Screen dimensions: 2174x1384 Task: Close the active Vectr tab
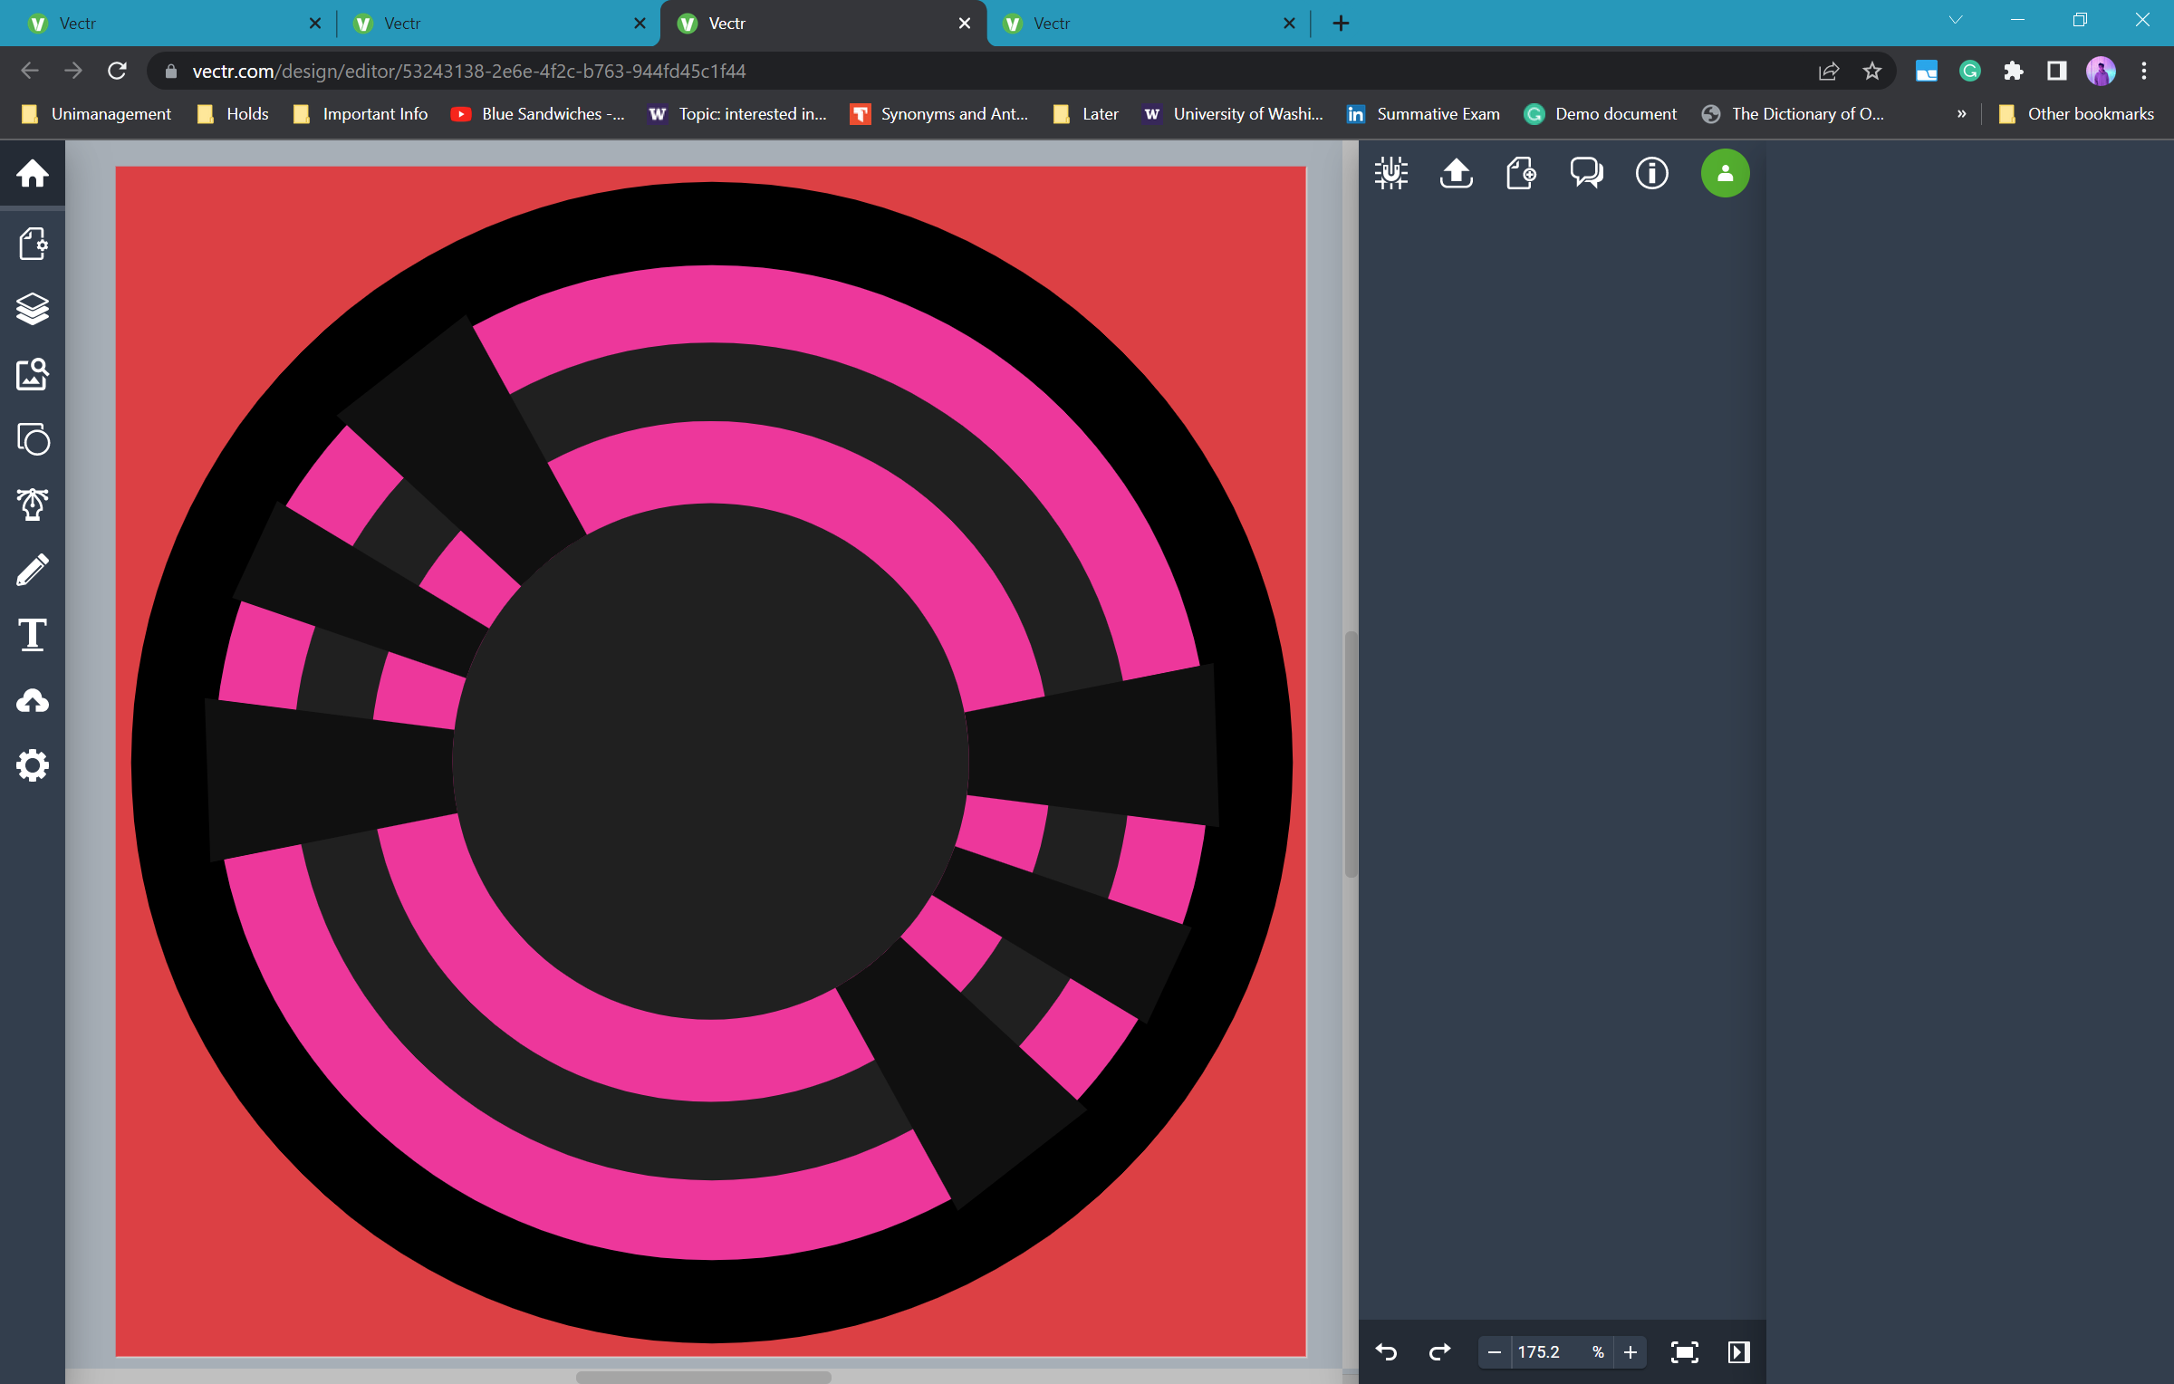pyautogui.click(x=965, y=23)
